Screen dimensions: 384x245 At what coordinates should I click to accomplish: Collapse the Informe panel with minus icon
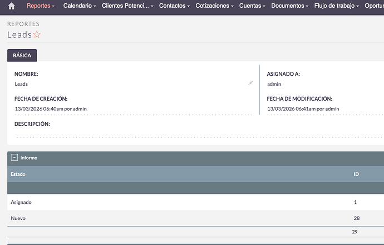point(14,158)
